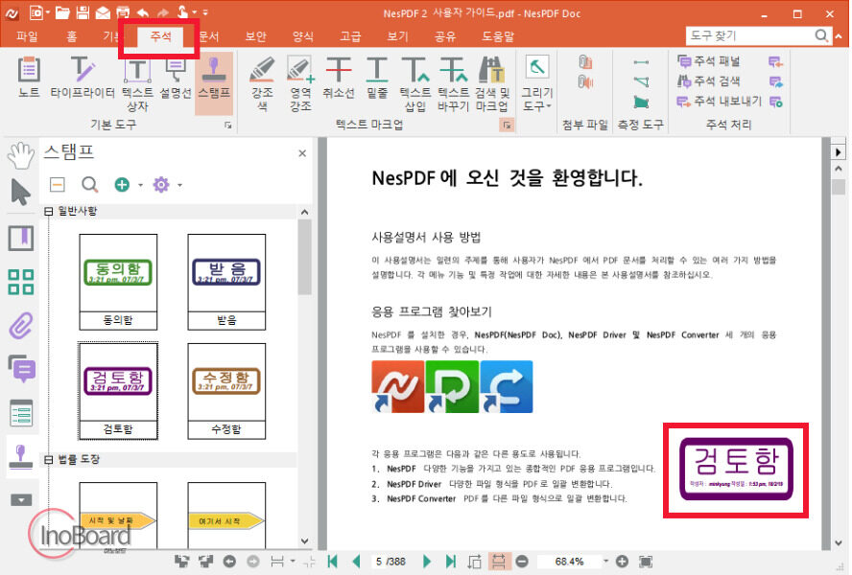852x575 pixels.
Task: Open the dropdown arrow beside add stamp
Action: [140, 185]
